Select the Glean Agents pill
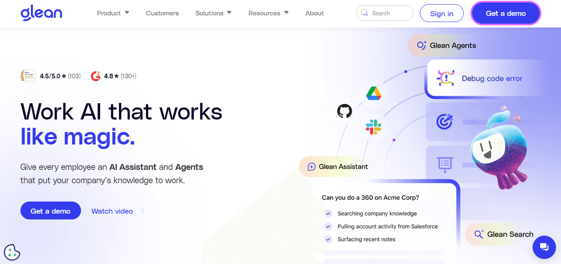The height and width of the screenshot is (264, 561). click(x=446, y=45)
